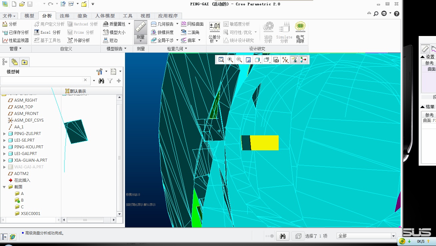This screenshot has height=246, width=436.
Task: Open 几何报告 dropdown arrow
Action: [x=177, y=24]
